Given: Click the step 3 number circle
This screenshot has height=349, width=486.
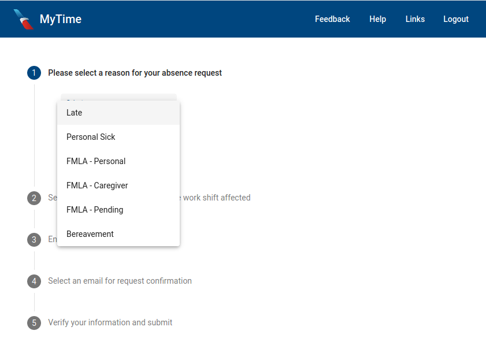Looking at the screenshot, I should pyautogui.click(x=34, y=240).
